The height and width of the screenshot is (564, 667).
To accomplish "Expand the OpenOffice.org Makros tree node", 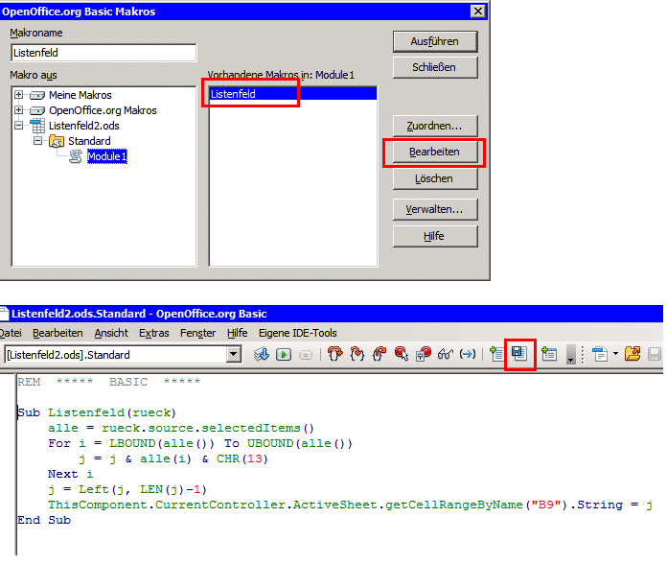I will point(19,109).
